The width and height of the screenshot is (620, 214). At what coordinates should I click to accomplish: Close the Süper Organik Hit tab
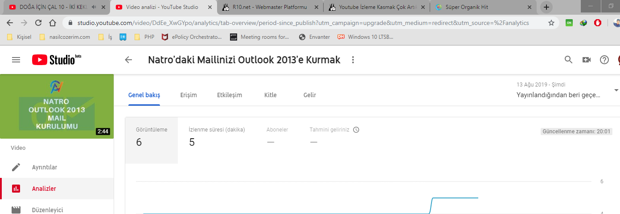(x=529, y=7)
